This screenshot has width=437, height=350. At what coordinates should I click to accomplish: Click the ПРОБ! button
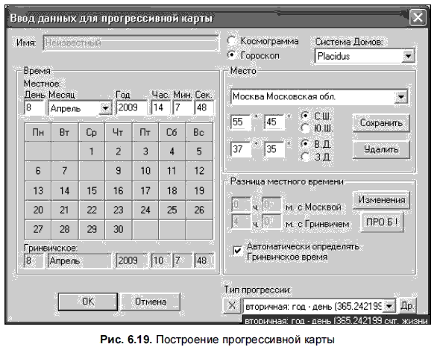[x=382, y=222]
